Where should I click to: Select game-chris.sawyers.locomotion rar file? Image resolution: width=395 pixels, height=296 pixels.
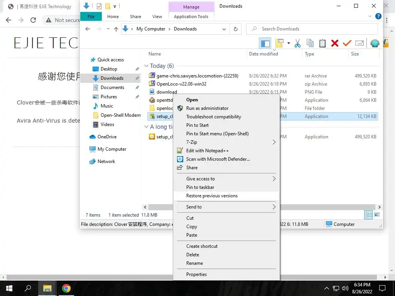point(197,76)
